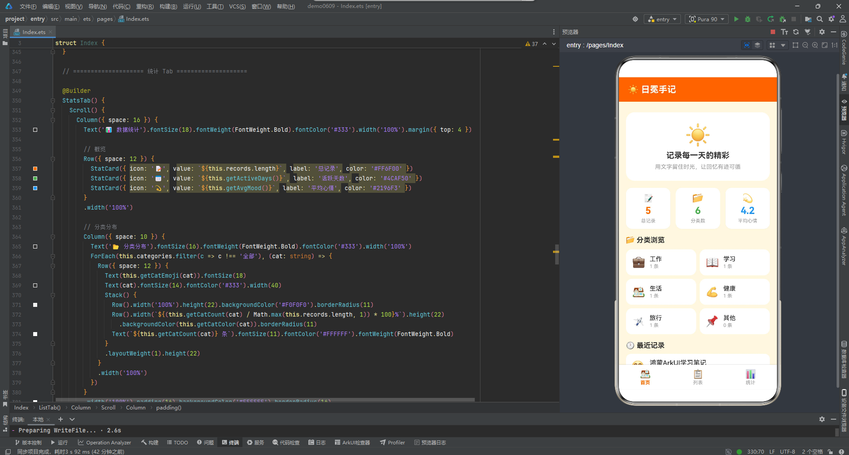Viewport: 849px width, 455px height.
Task: Open terminal panel settings gear
Action: click(822, 419)
